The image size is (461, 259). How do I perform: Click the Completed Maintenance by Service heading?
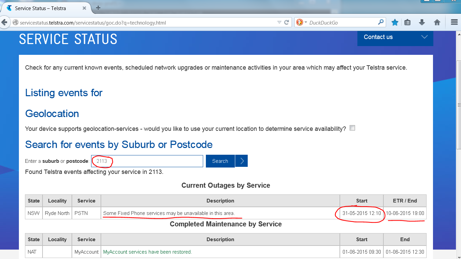point(226,224)
